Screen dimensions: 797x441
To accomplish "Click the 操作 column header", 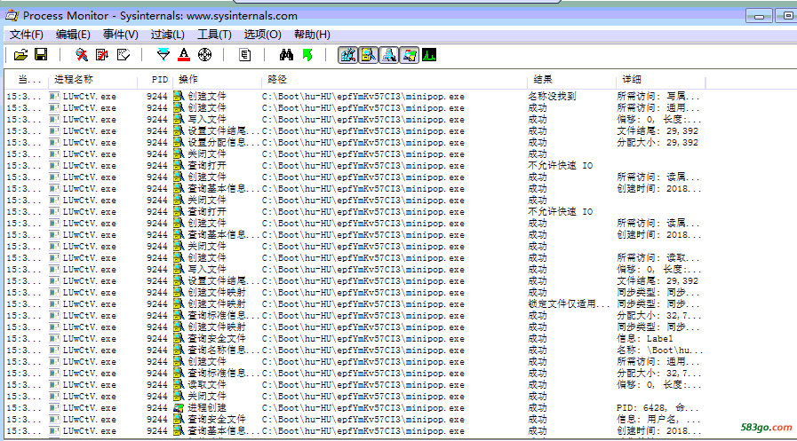I will click(x=219, y=80).
